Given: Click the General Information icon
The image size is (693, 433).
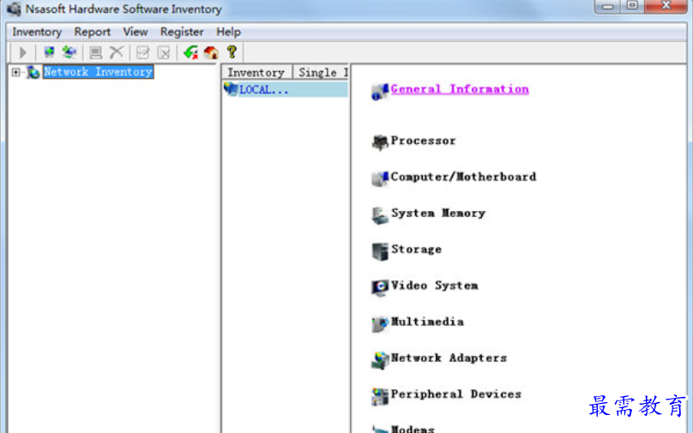Looking at the screenshot, I should click(380, 92).
